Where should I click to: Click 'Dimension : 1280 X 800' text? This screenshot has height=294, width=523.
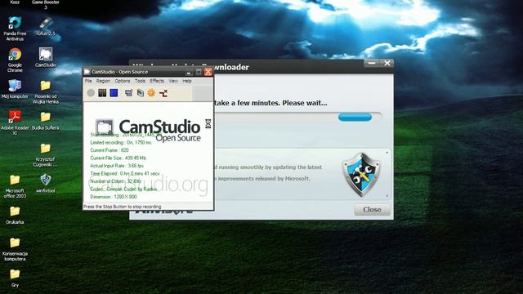coord(114,197)
